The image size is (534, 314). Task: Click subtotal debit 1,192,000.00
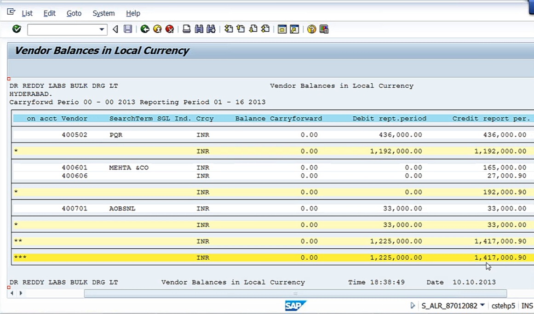click(x=396, y=151)
